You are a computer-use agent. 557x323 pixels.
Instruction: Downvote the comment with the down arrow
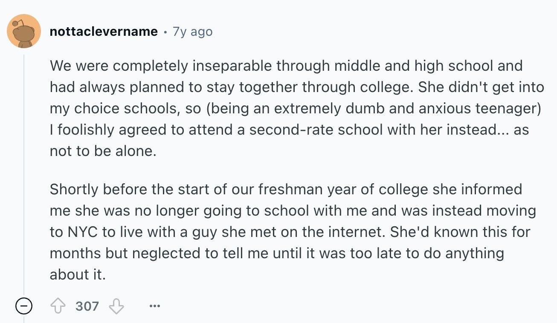point(116,306)
